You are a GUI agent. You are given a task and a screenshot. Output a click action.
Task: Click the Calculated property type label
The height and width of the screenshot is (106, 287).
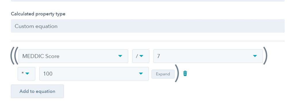click(x=38, y=14)
